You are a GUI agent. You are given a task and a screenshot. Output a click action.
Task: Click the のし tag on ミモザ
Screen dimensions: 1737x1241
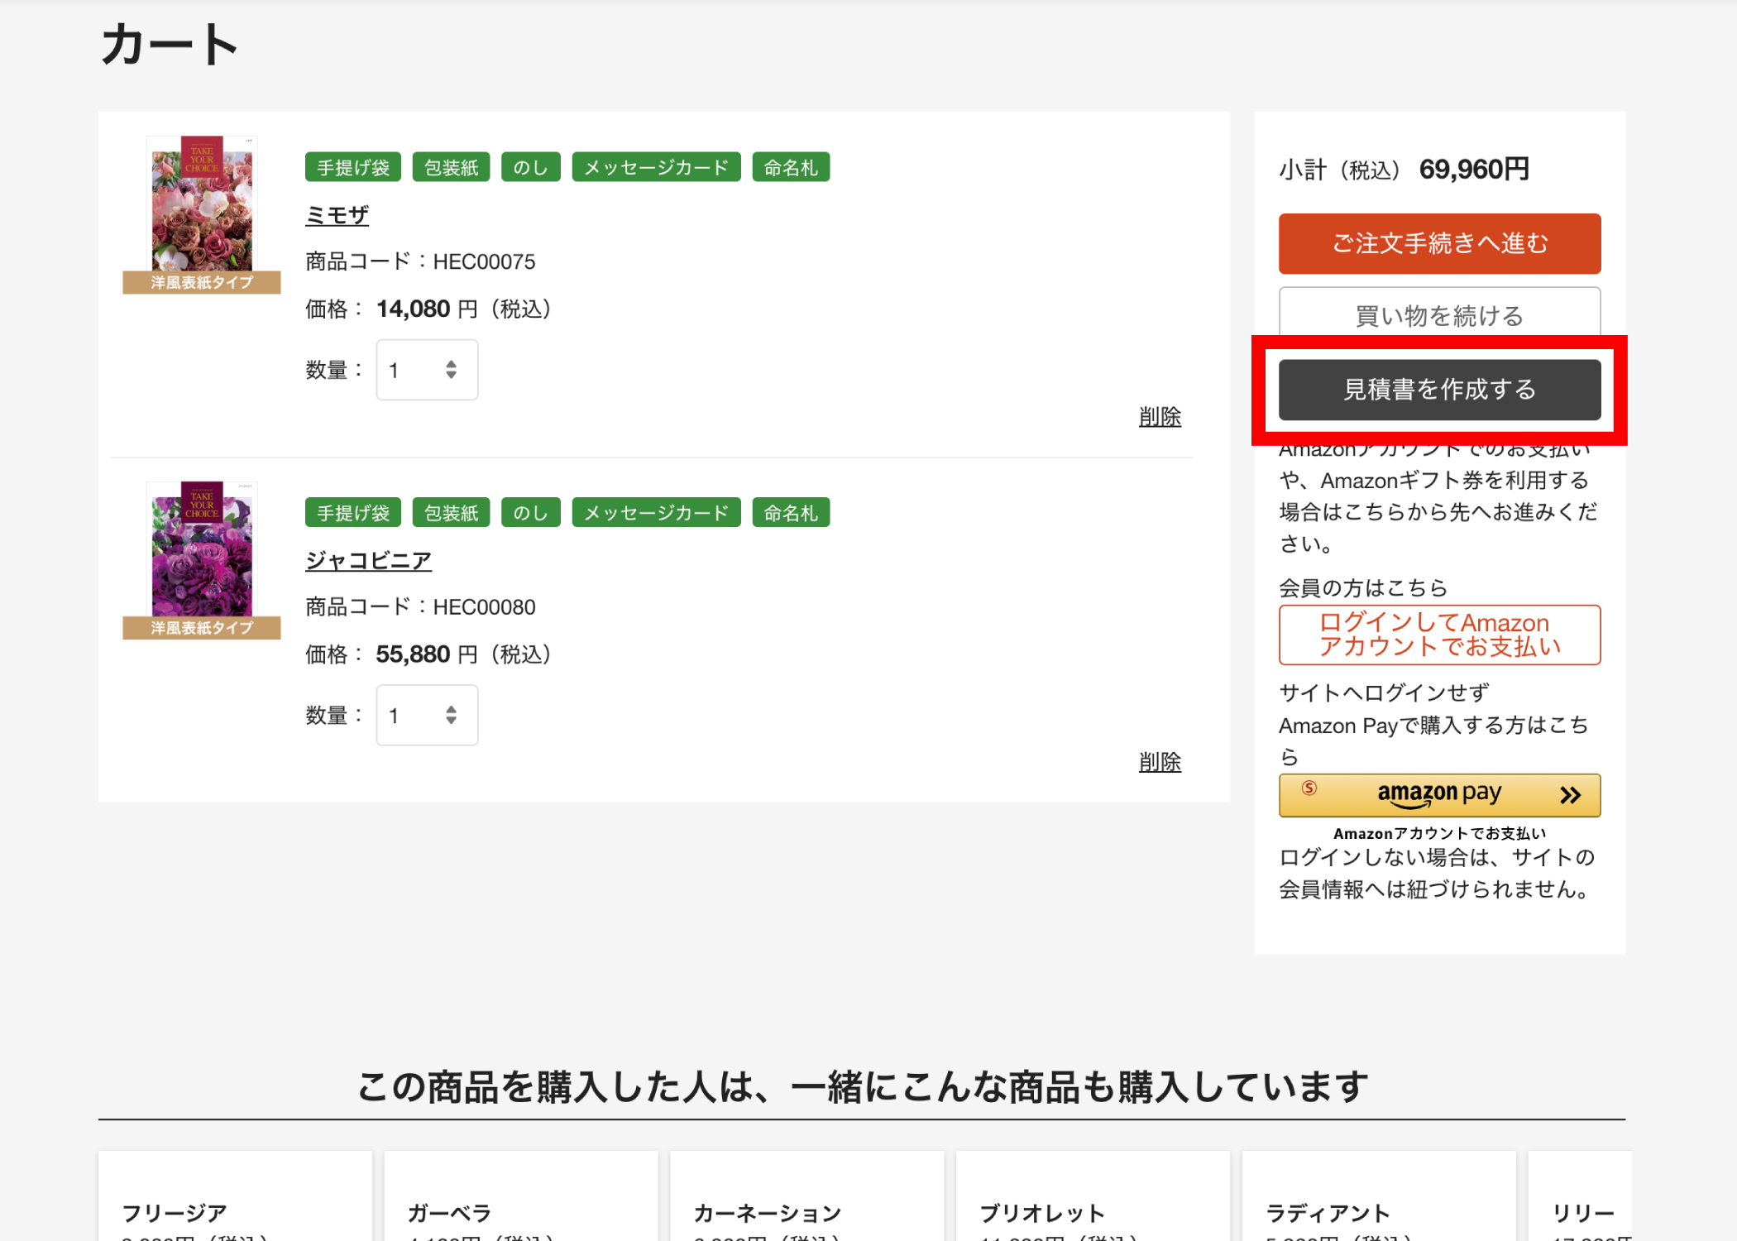[530, 166]
